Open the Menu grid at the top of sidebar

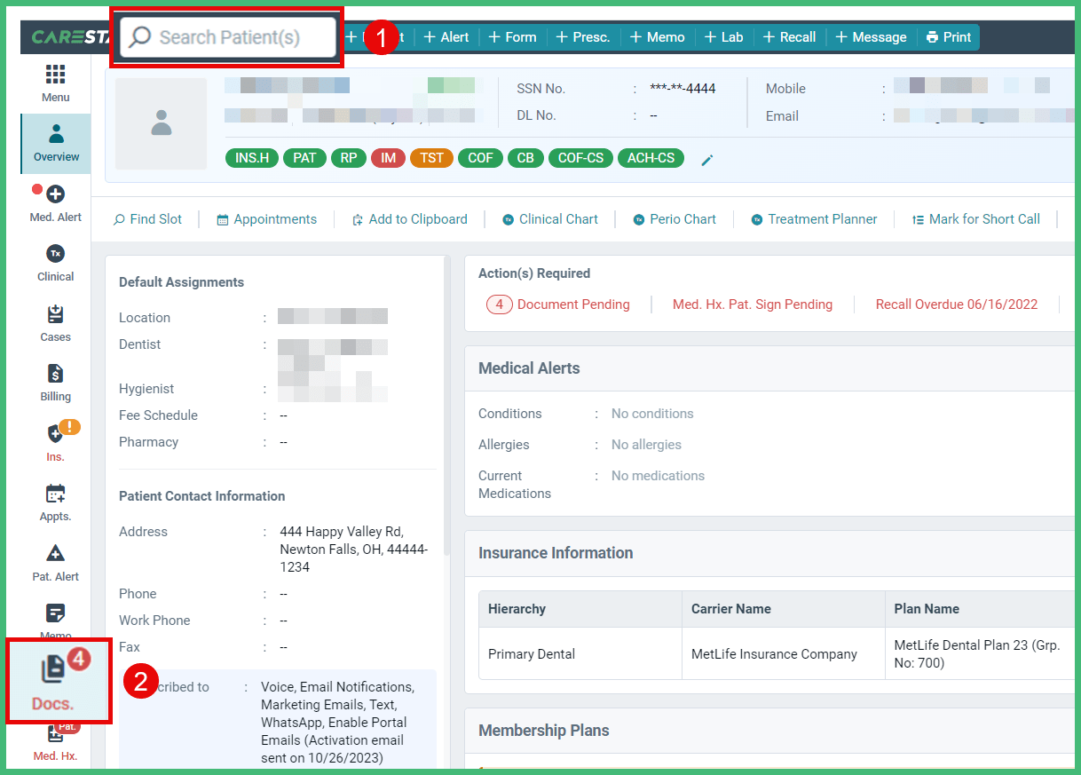coord(54,83)
